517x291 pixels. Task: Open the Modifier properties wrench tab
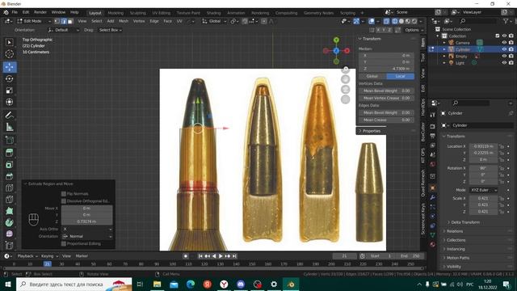(433, 197)
